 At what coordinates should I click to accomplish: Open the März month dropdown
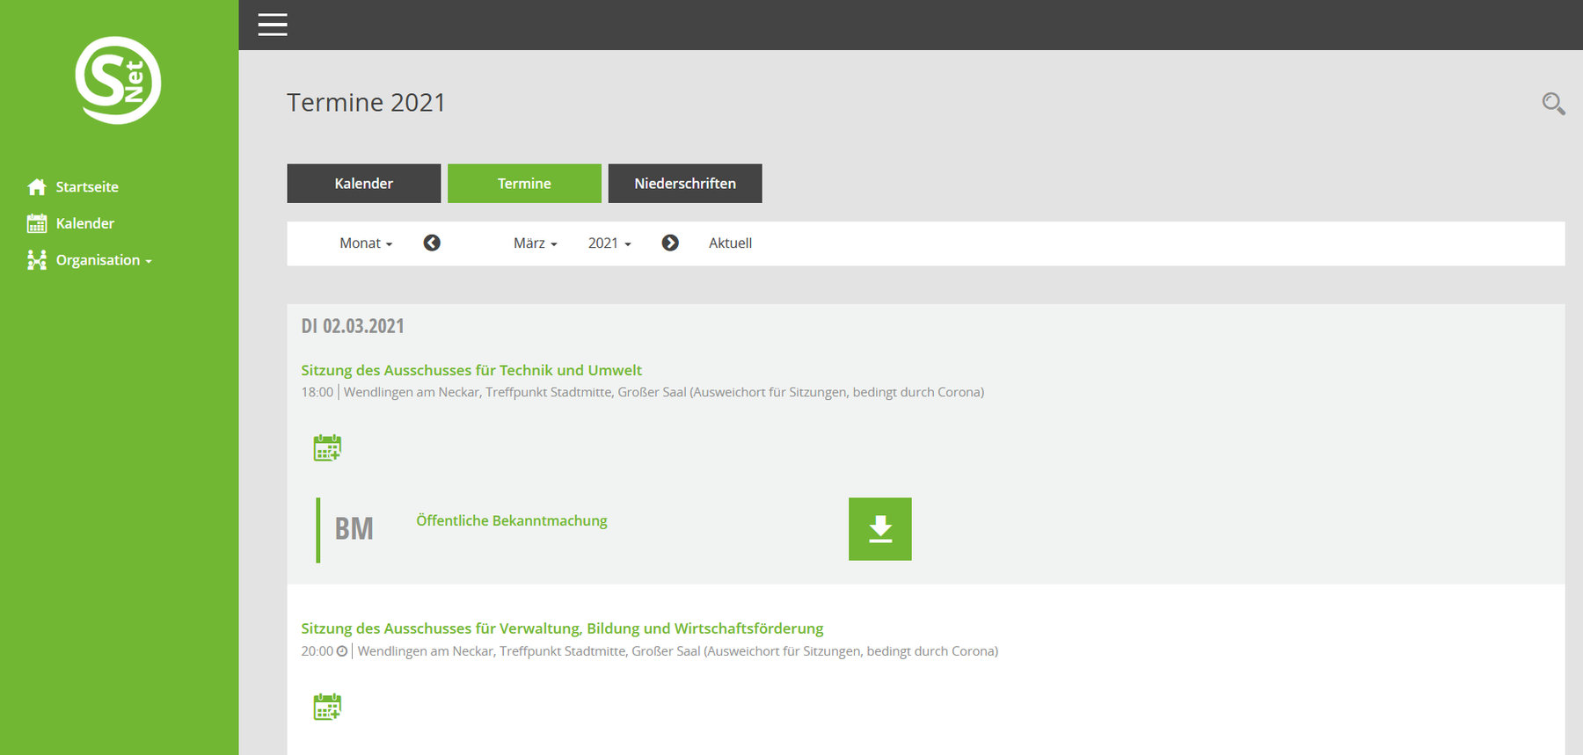pos(536,243)
